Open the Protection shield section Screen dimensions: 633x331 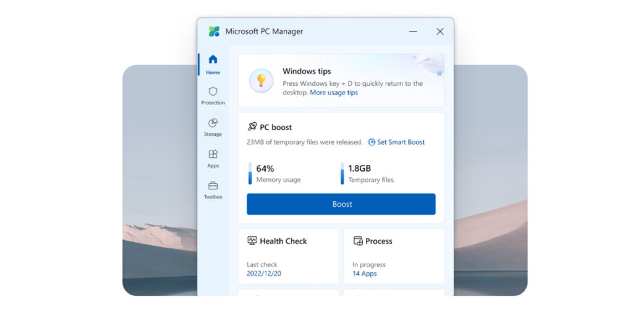213,96
